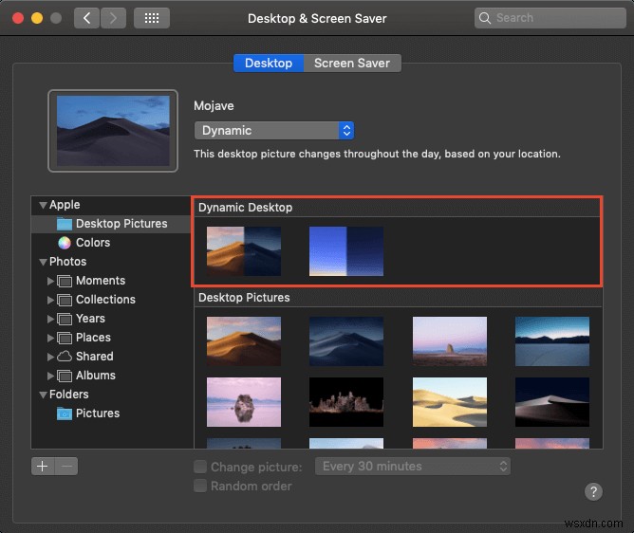Open the Dynamic mode dropdown
The image size is (634, 533).
(274, 131)
